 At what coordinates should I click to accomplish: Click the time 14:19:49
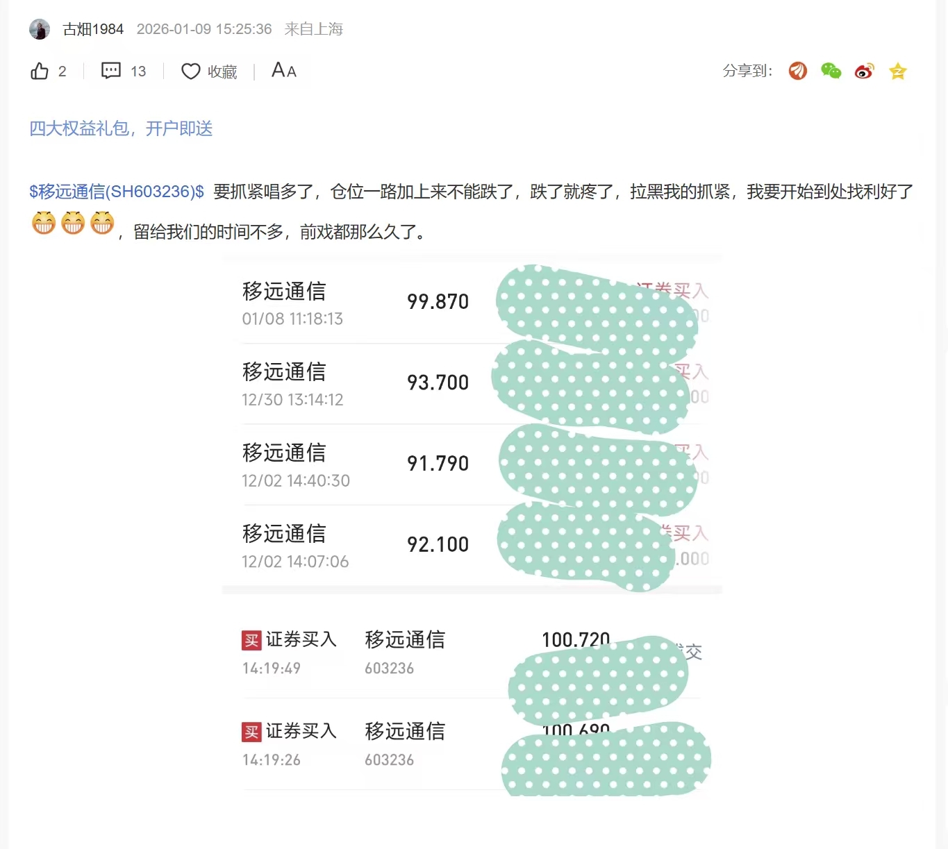tap(272, 669)
